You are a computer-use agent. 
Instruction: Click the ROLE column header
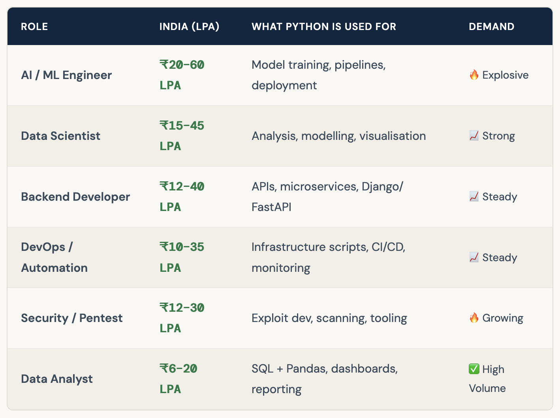point(34,26)
